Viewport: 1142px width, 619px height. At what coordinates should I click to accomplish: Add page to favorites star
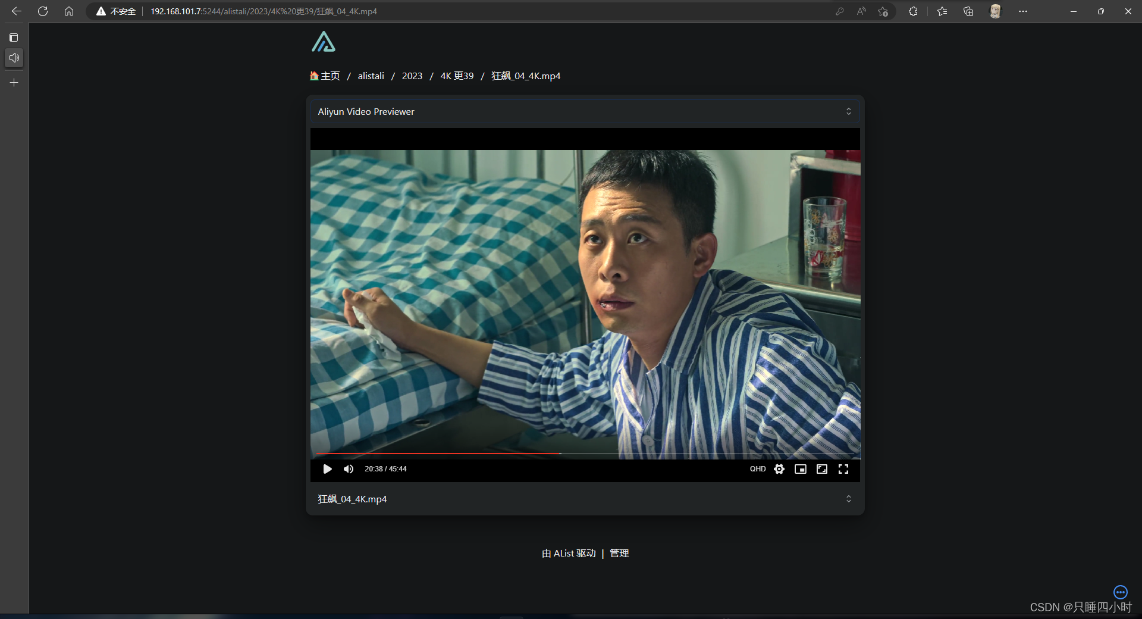pos(883,11)
